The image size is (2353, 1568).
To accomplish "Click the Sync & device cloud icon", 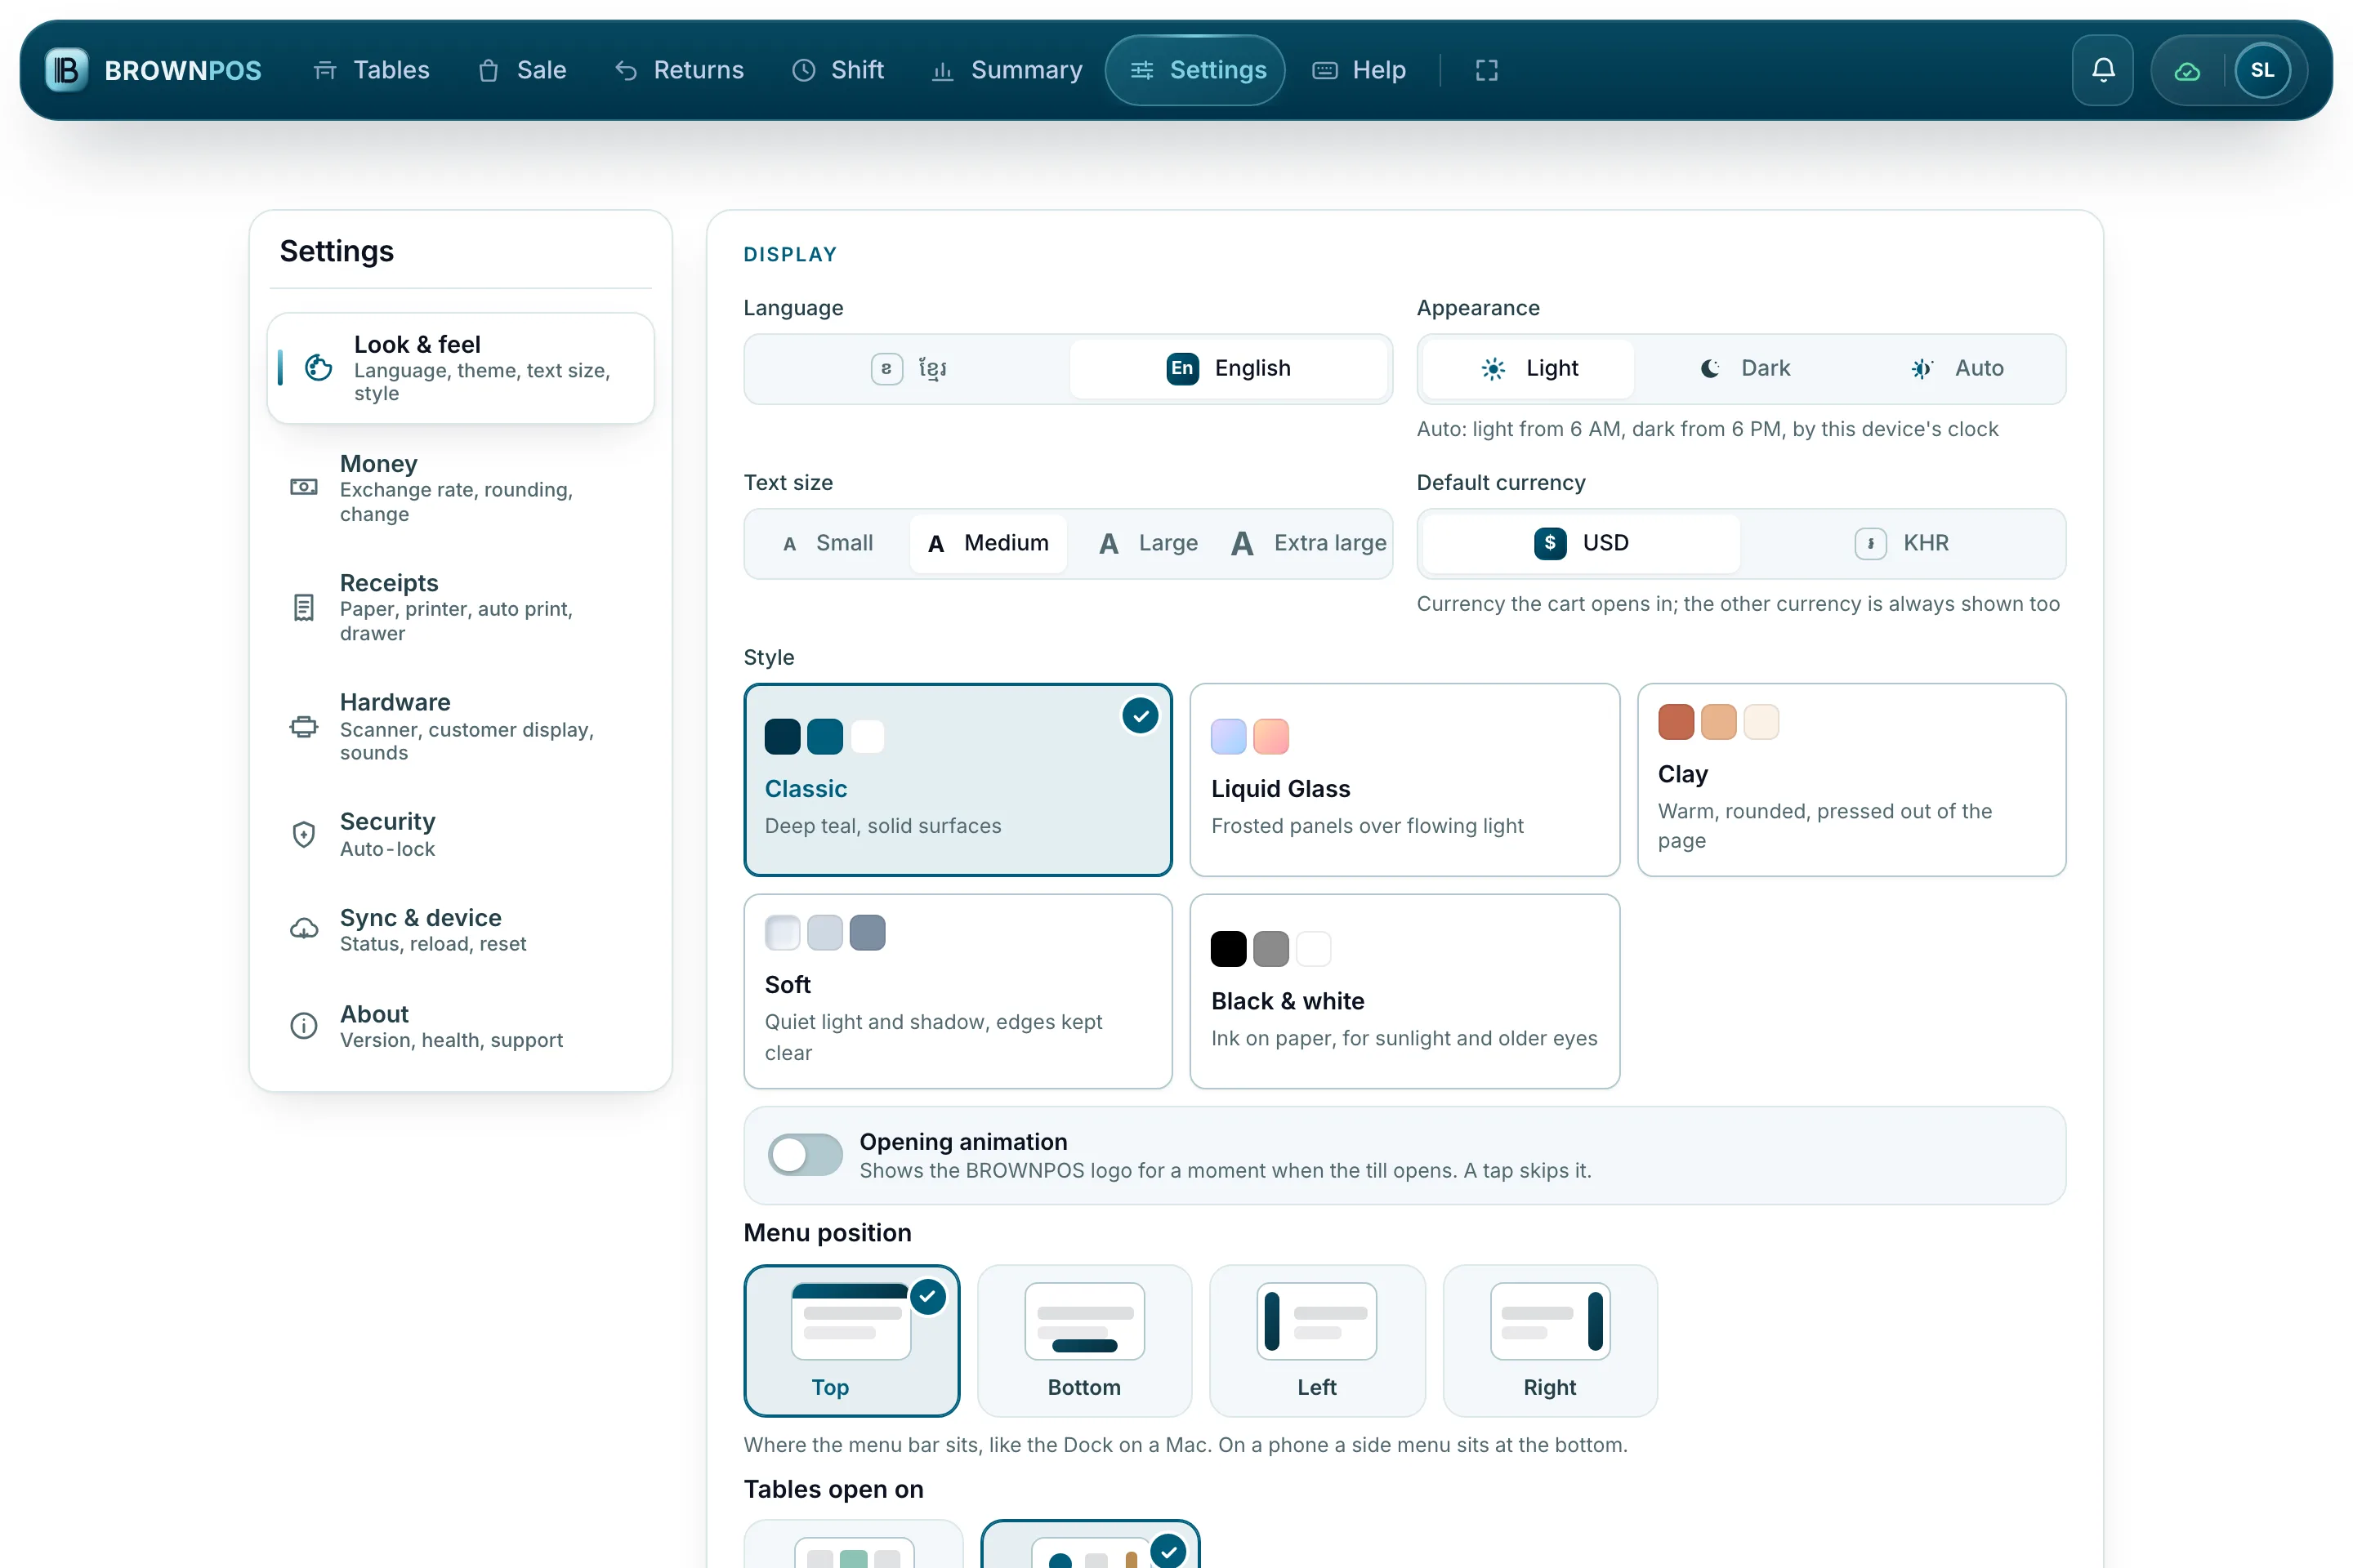I will (x=303, y=929).
